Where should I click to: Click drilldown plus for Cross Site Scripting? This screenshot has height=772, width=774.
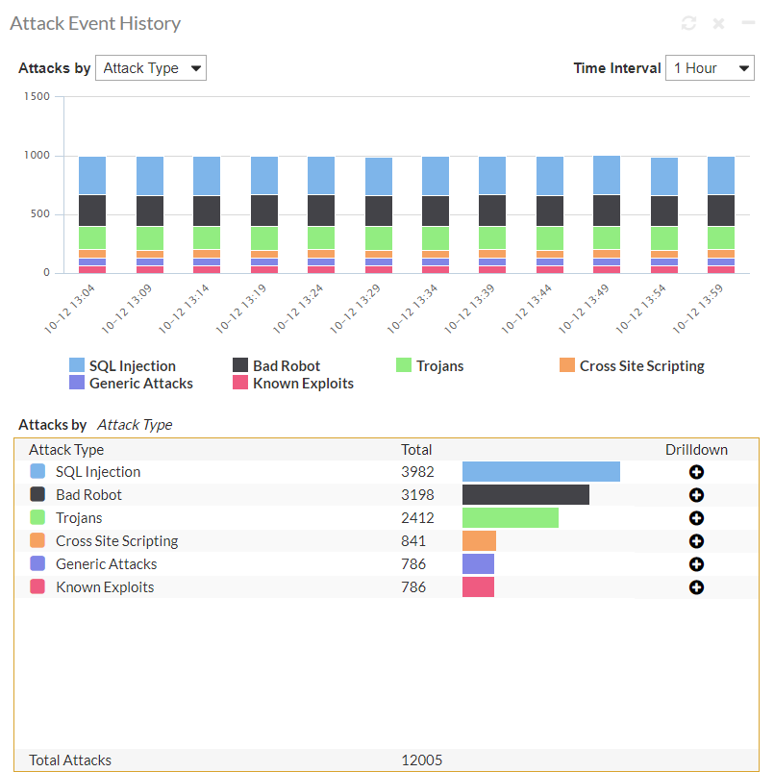tap(696, 541)
